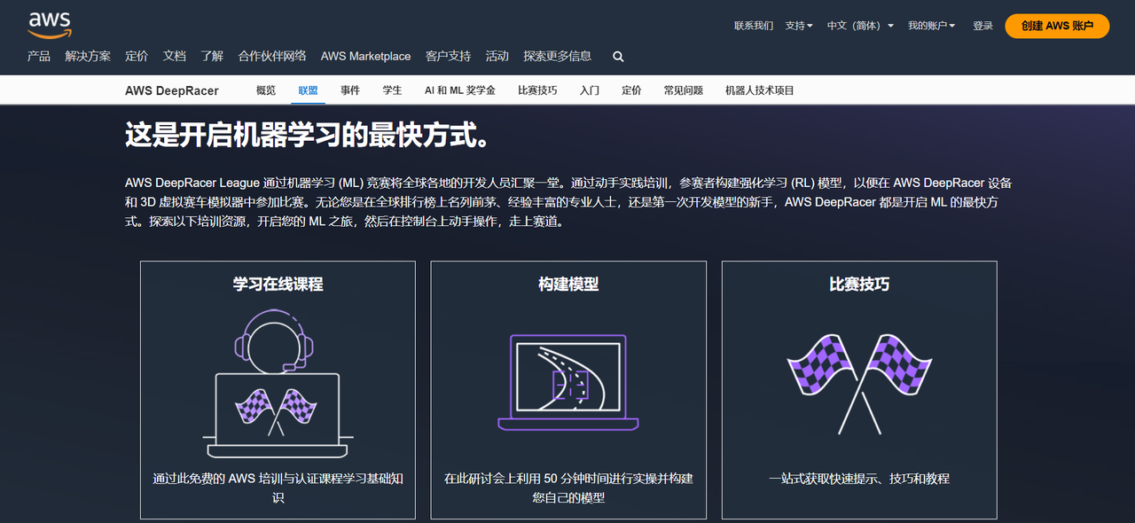Open the 合作伙伴网络 menu
Screen dimensions: 1135x523
[x=272, y=56]
